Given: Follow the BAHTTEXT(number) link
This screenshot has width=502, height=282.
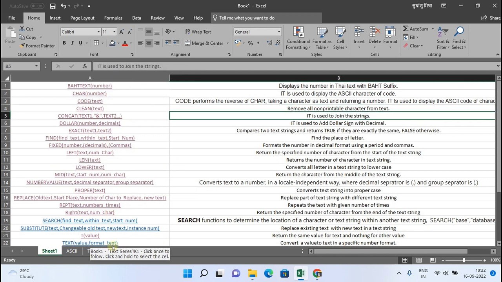Looking at the screenshot, I should (x=89, y=86).
